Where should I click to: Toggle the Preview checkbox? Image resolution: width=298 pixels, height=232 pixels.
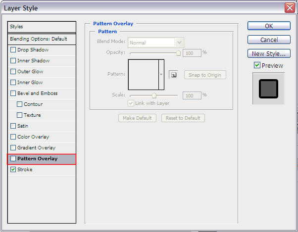[x=257, y=65]
